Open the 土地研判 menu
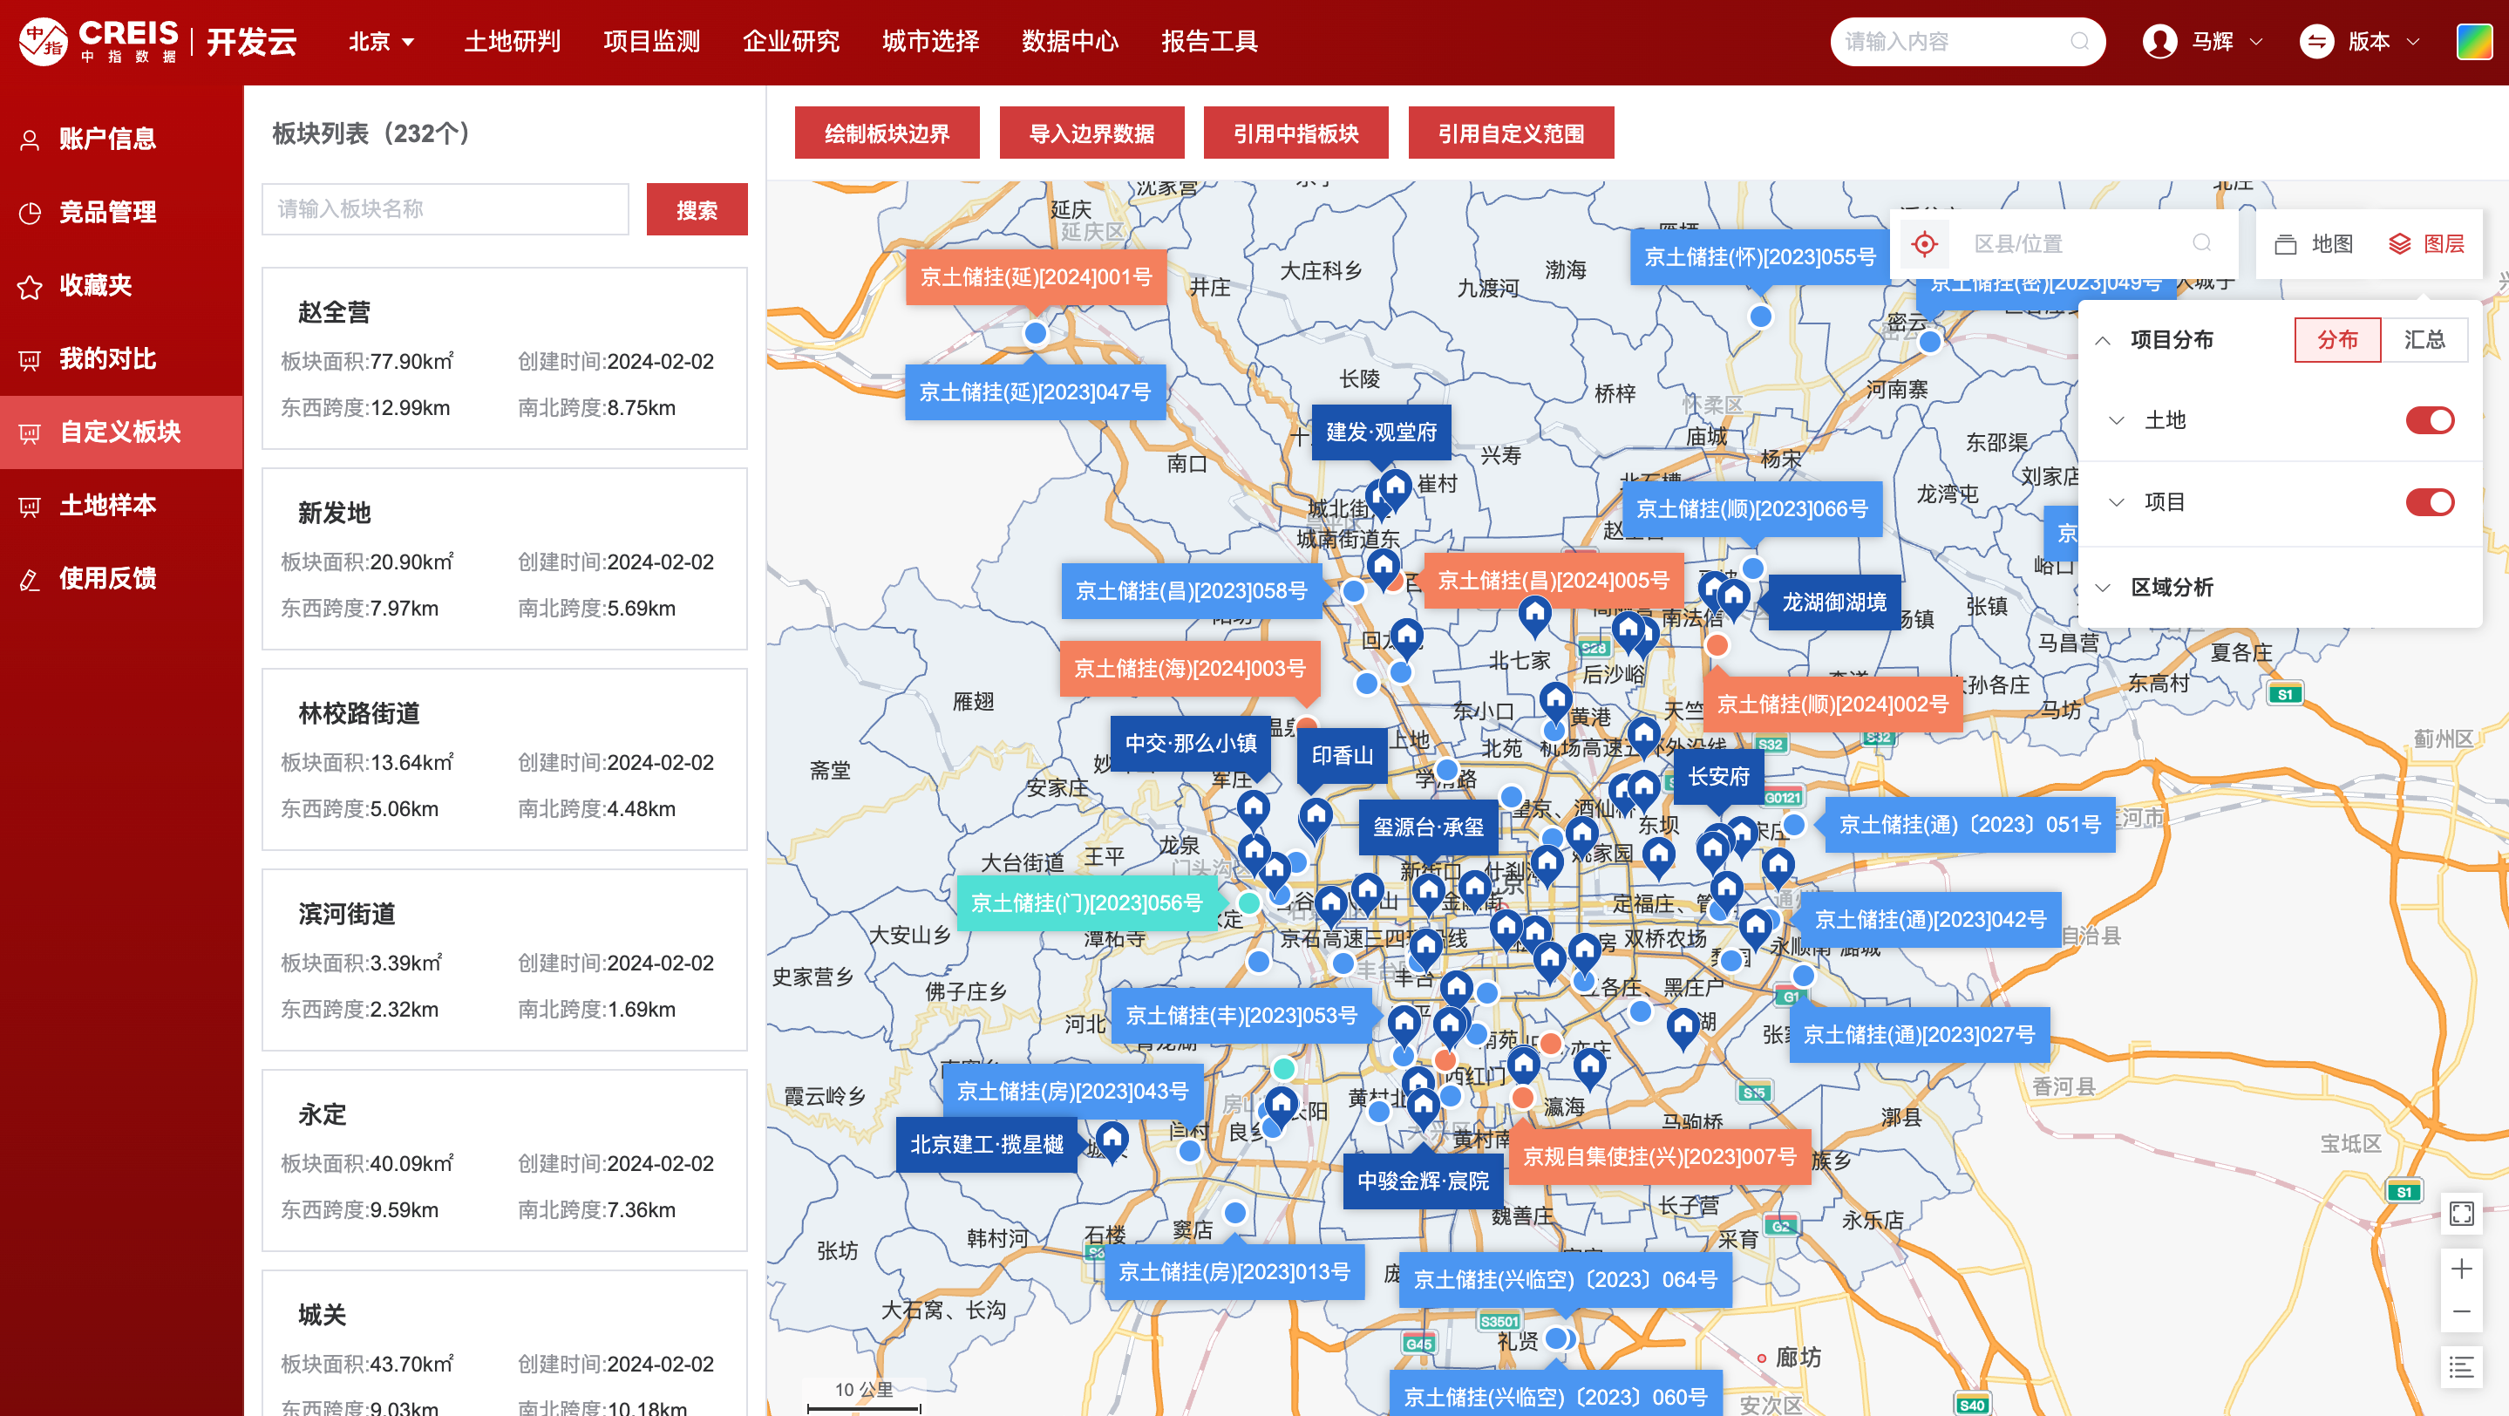 (513, 42)
